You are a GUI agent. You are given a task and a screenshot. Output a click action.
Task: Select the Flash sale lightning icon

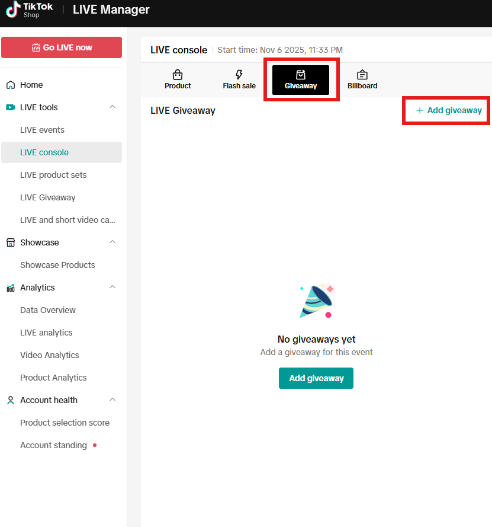click(239, 75)
